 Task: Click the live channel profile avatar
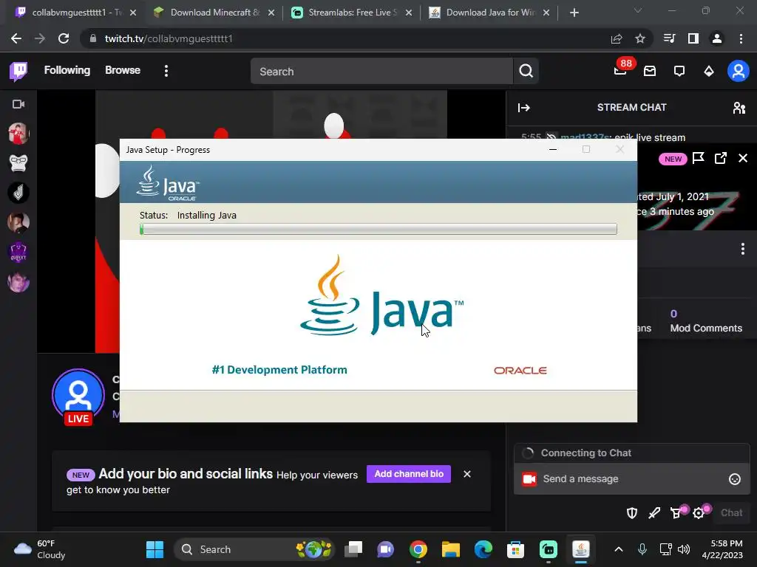tap(78, 396)
